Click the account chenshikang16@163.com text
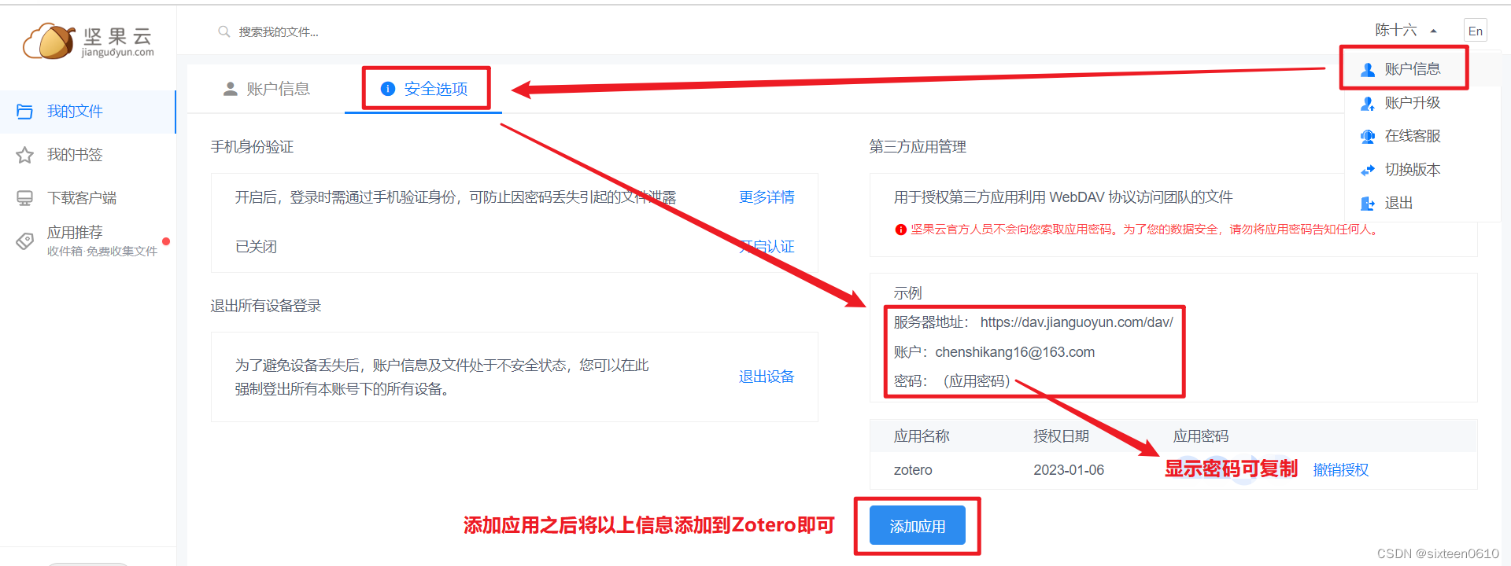Screen dimensions: 1511x566 click(x=1014, y=352)
